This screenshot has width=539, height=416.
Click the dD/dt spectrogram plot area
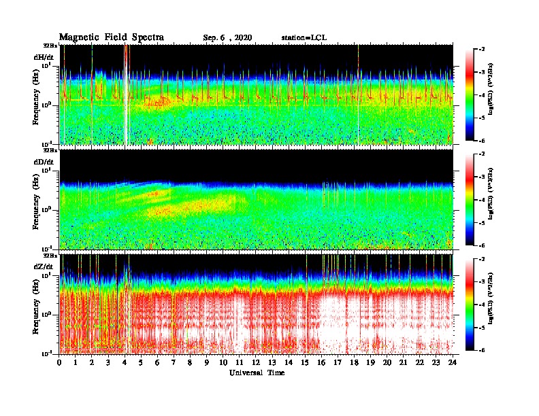[x=256, y=199]
